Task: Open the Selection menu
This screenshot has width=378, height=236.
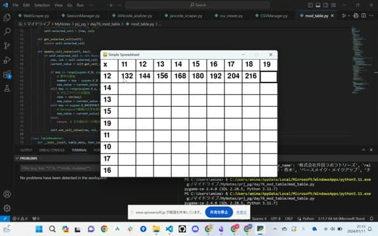Action: point(42,5)
